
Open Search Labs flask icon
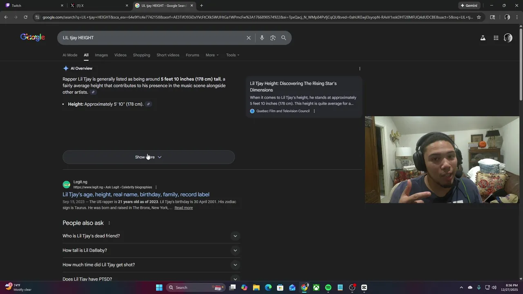tap(483, 38)
